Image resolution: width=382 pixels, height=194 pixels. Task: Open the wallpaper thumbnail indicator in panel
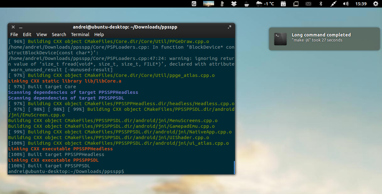tap(209, 4)
